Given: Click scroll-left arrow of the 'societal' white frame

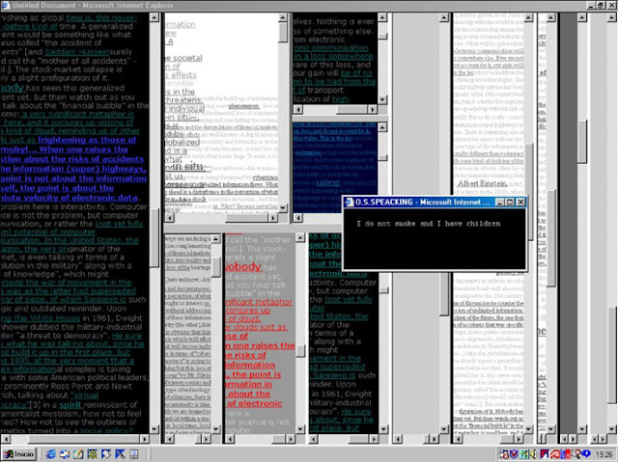Looking at the screenshot, I should [x=170, y=217].
